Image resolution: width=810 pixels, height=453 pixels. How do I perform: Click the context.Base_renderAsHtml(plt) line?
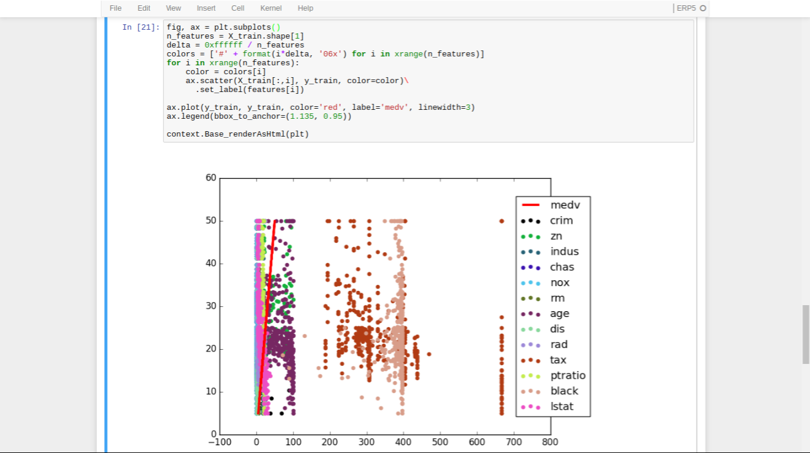coord(238,134)
